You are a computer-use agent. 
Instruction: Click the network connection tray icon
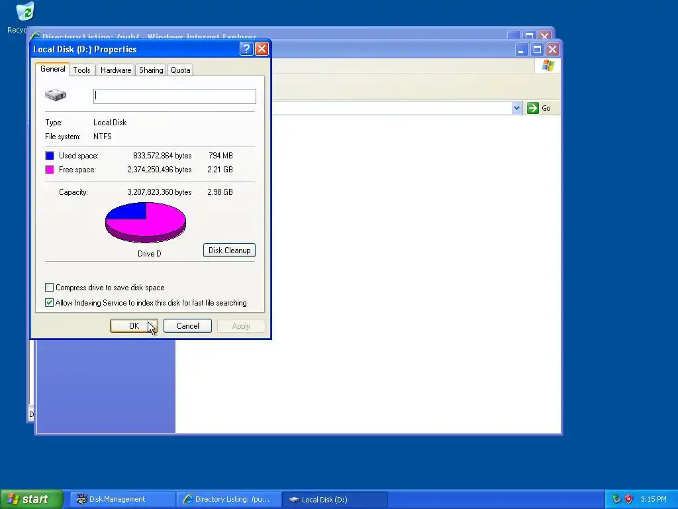[616, 500]
